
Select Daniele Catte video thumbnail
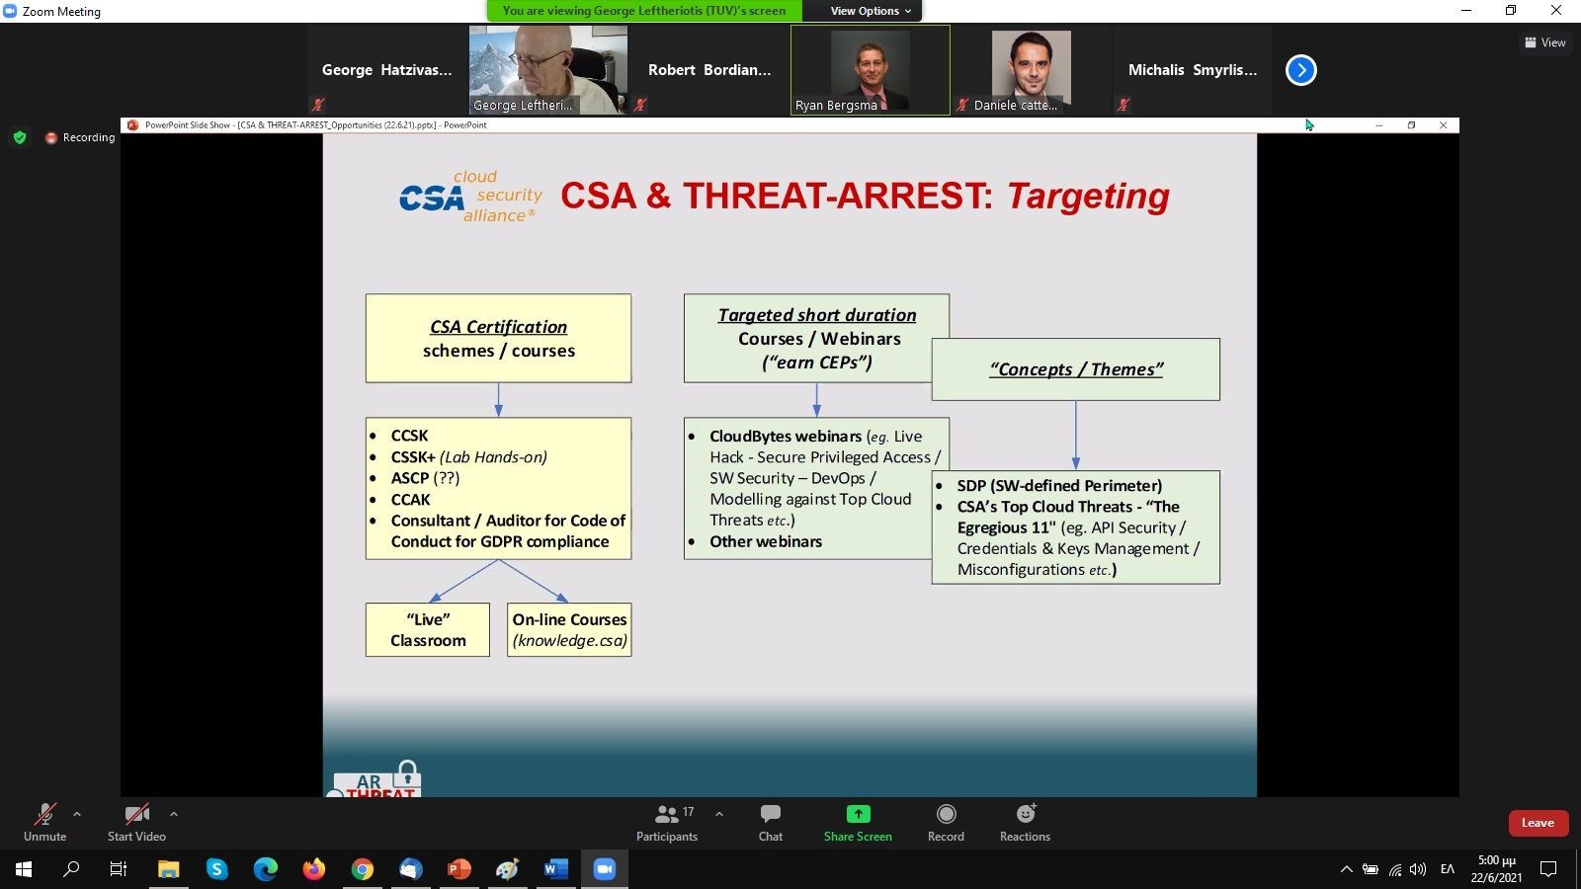(x=1032, y=70)
